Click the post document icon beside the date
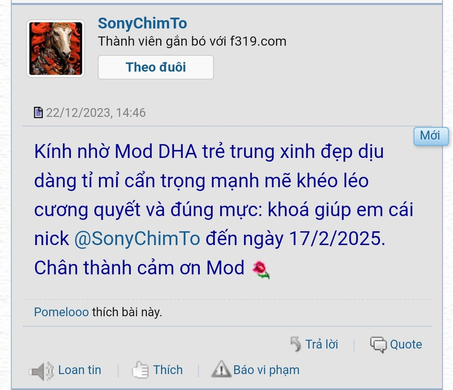This screenshot has height=390, width=453. (x=38, y=113)
